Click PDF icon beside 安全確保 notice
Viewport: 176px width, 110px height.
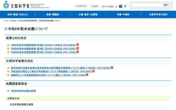coord(112,68)
